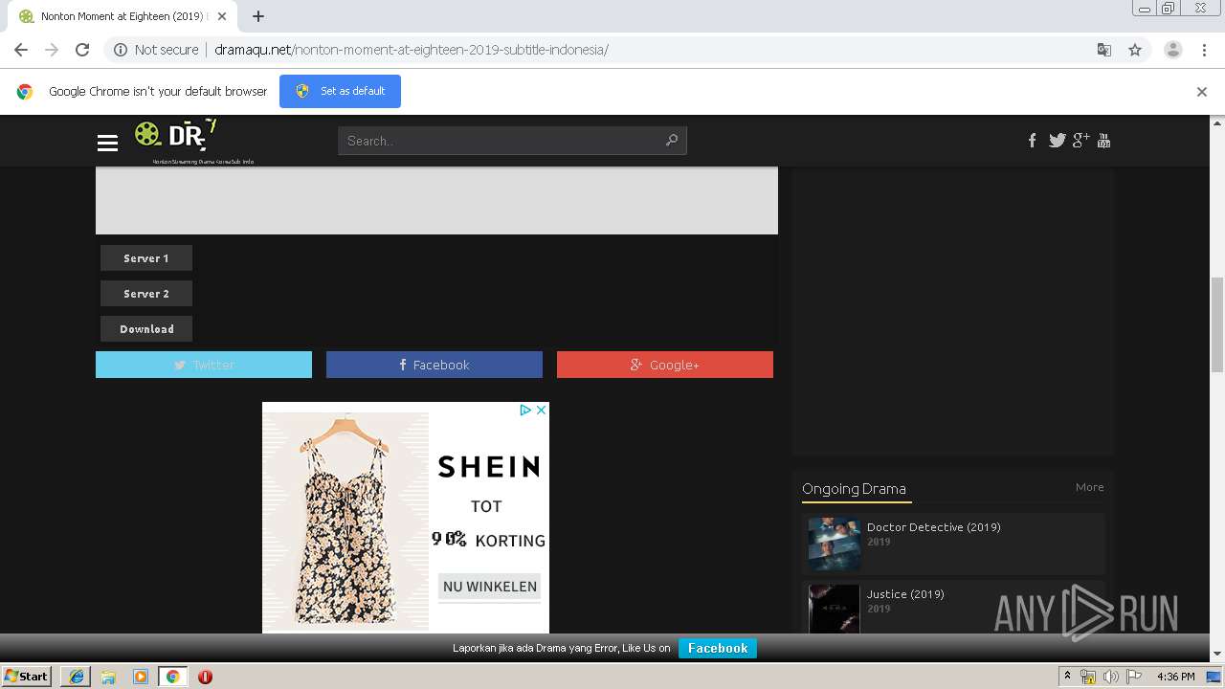This screenshot has width=1225, height=689.
Task: Open the site's Google+ icon in the header
Action: 1080,141
